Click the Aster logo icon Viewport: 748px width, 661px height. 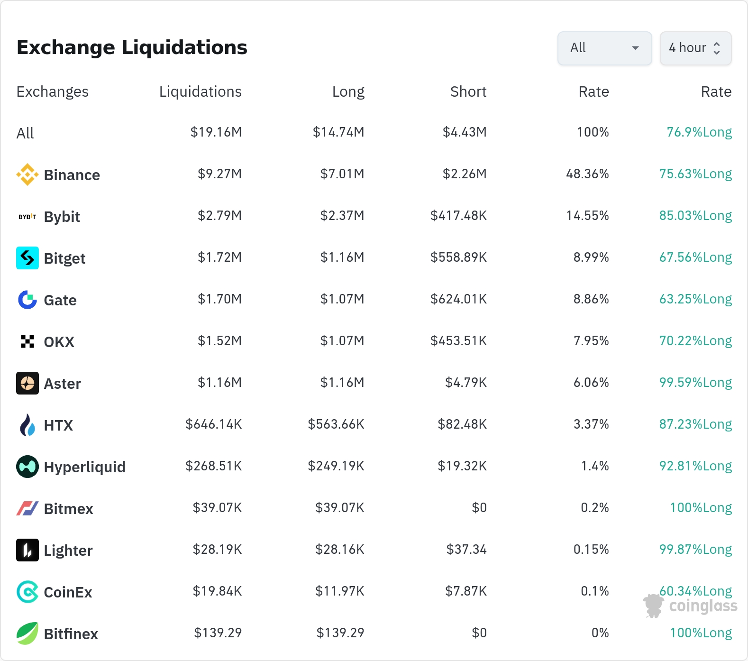click(x=27, y=383)
